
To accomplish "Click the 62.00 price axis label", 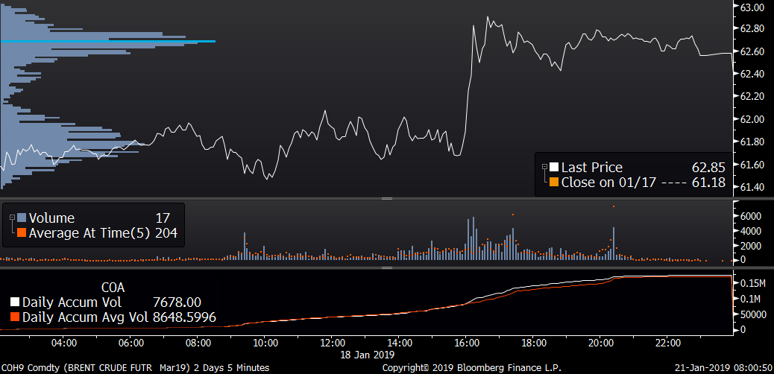I will click(752, 119).
